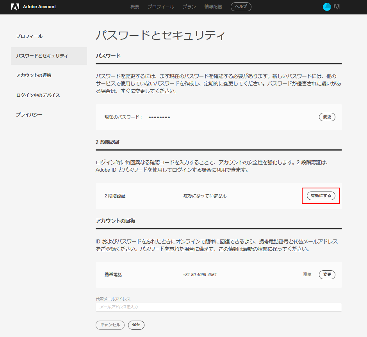Click the 2 段階認証 row label
This screenshot has height=337, width=367.
pyautogui.click(x=115, y=196)
